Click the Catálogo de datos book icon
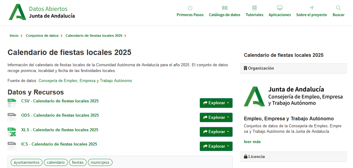353x168 pixels. click(x=224, y=8)
